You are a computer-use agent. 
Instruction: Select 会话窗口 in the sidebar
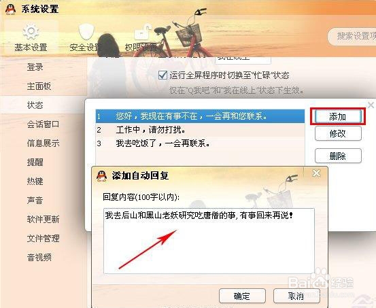[x=43, y=124]
